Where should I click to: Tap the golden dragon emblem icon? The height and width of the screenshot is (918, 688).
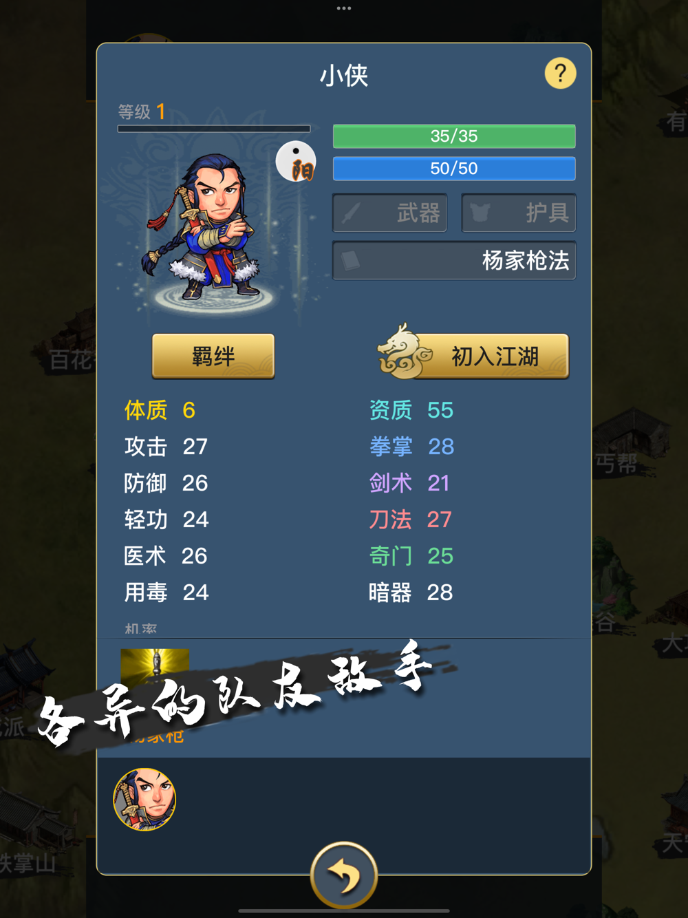point(405,352)
